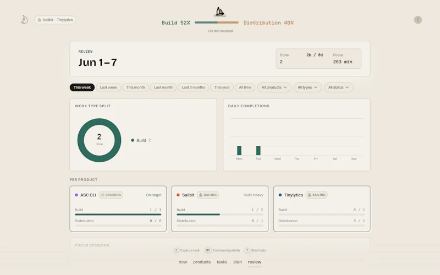Click the 'Distribution 48%' label
This screenshot has width=440, height=275.
(268, 23)
